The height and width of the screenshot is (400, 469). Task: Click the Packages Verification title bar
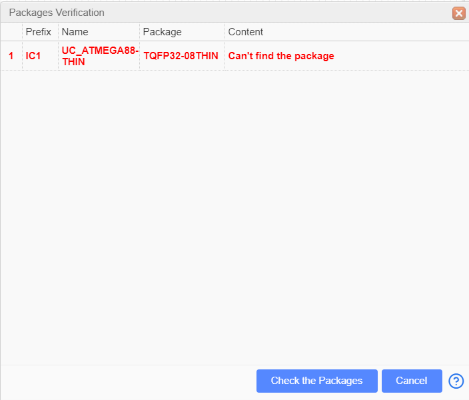[200, 13]
